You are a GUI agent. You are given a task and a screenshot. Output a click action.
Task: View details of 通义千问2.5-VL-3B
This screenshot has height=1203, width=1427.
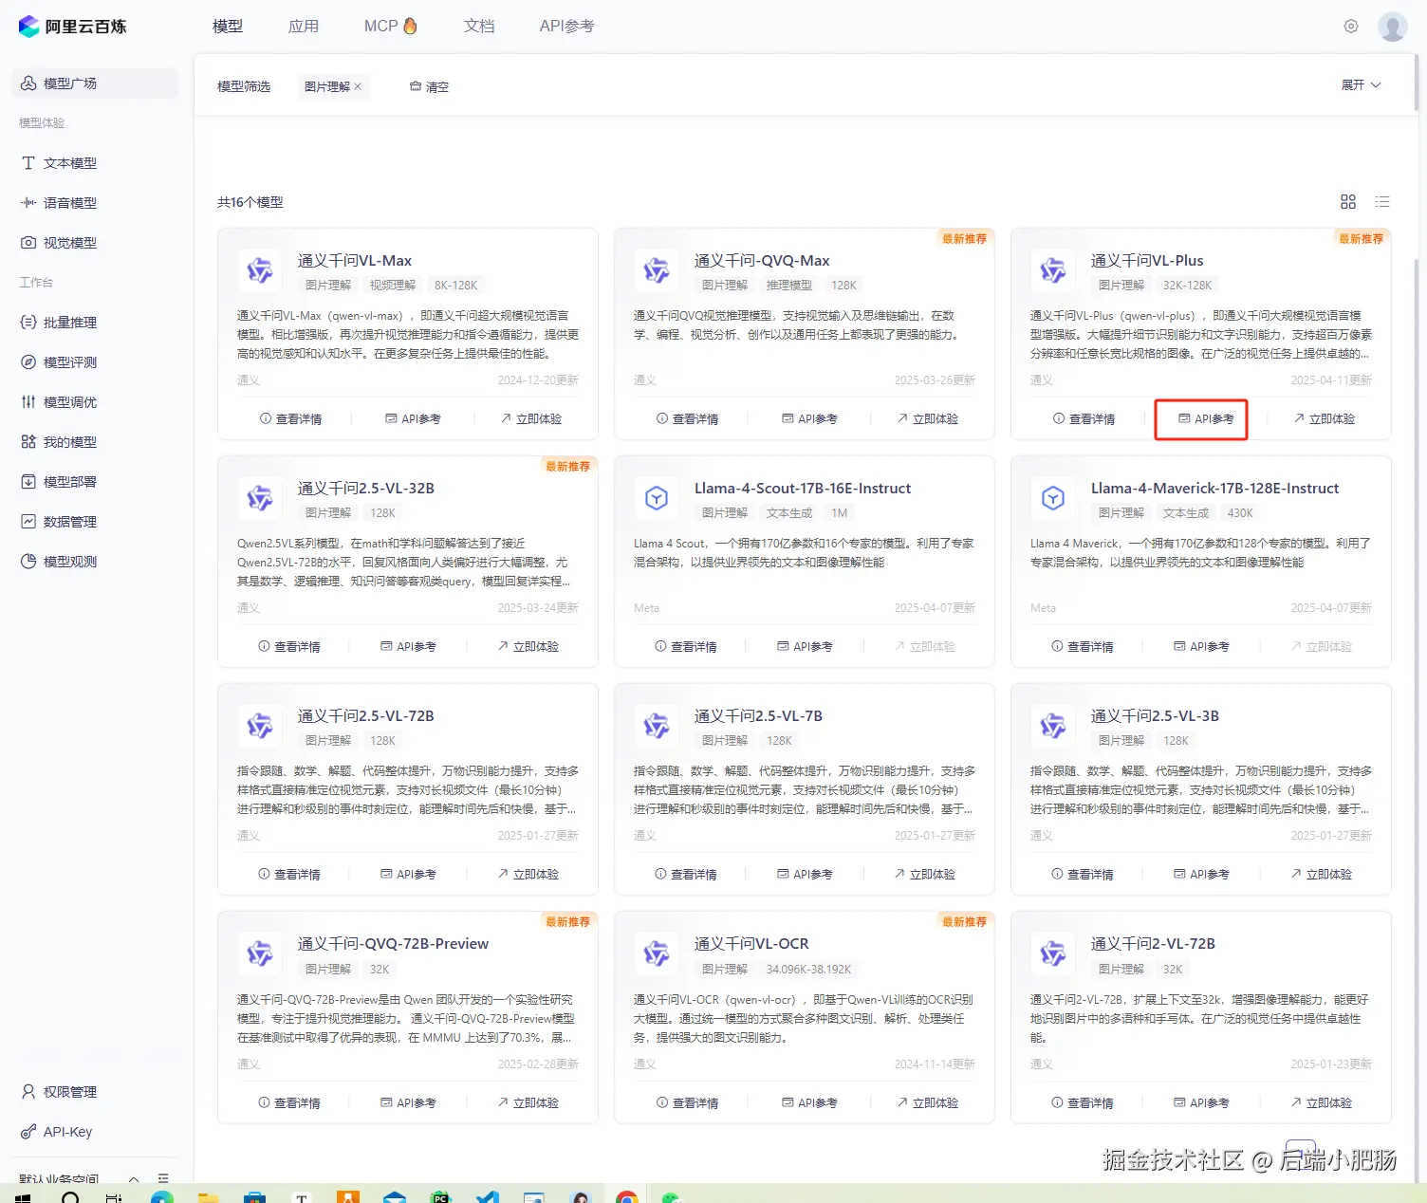1083,874
